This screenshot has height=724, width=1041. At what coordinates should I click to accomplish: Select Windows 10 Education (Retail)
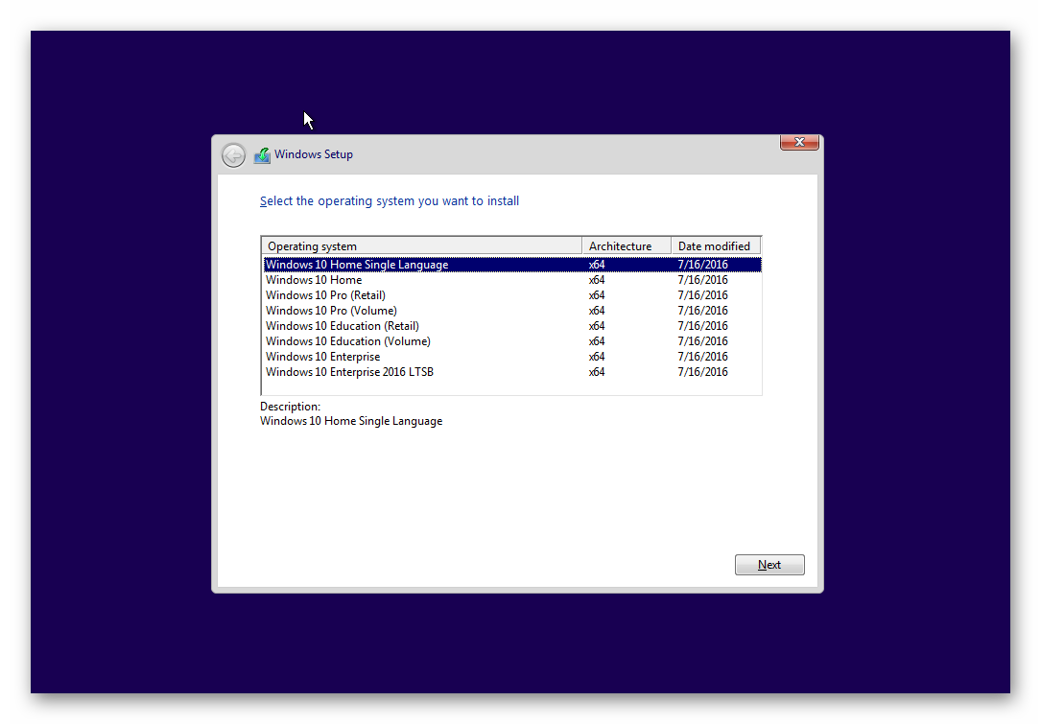tap(512, 326)
